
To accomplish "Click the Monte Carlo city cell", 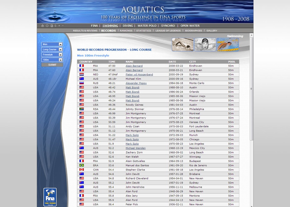I will tap(197, 83).
